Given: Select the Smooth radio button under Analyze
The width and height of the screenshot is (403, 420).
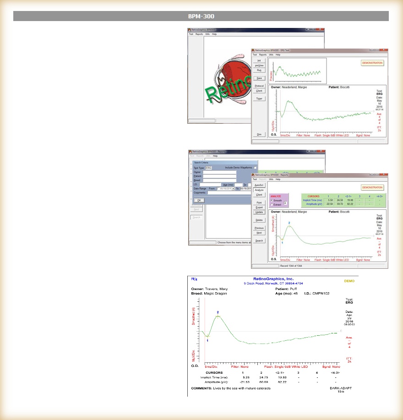Looking at the screenshot, I should (272, 200).
